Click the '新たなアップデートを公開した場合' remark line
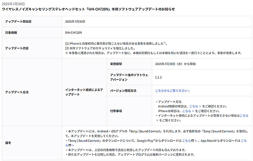This screenshot has width=253, height=161. [x=130, y=154]
